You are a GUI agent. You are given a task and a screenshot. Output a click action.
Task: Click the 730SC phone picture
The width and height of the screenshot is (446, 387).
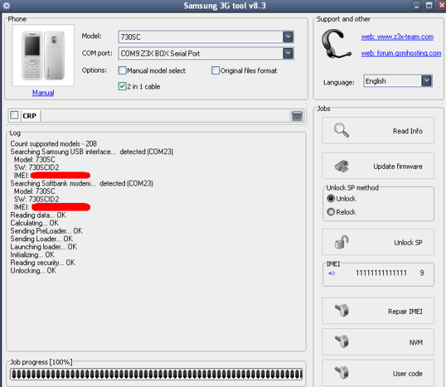[43, 55]
